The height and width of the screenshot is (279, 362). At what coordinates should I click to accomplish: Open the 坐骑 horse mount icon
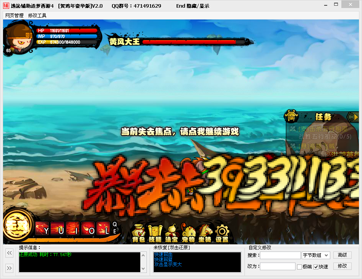(x=205, y=233)
